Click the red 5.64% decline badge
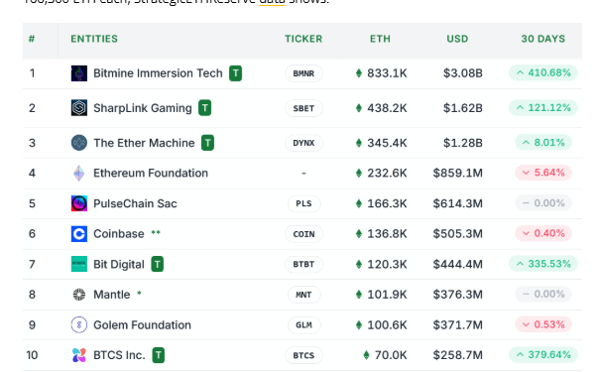 543,173
